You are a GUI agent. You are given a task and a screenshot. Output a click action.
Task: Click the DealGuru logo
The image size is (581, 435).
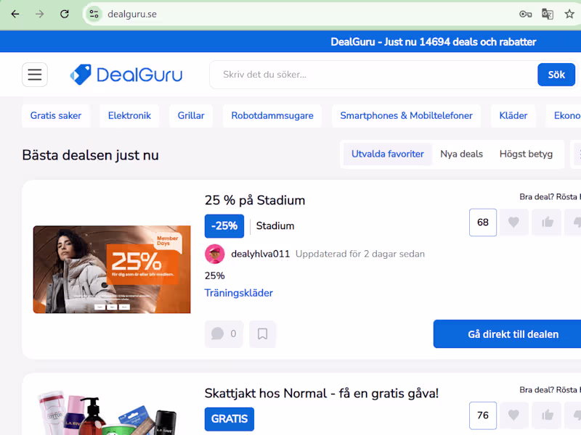tap(126, 75)
